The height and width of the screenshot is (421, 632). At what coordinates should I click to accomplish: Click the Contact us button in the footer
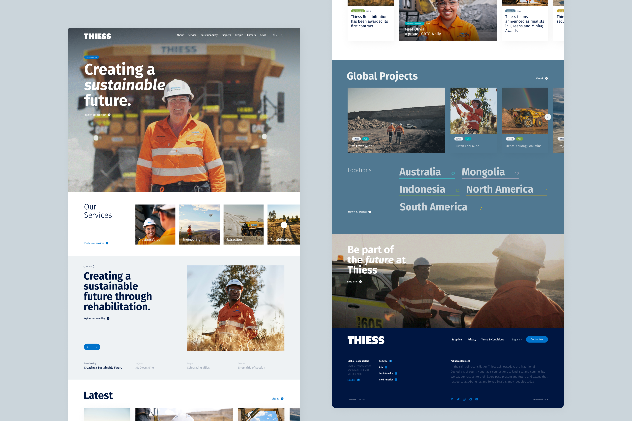(537, 339)
